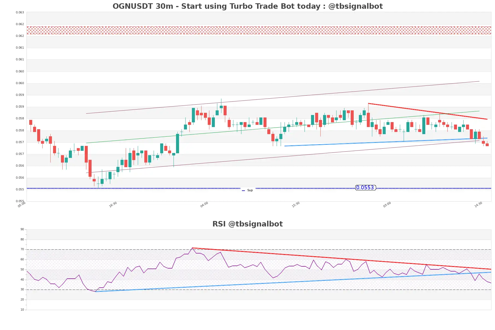495x330 pixels.
Task: Click the 14:30 time axis label
Action: tap(478, 205)
